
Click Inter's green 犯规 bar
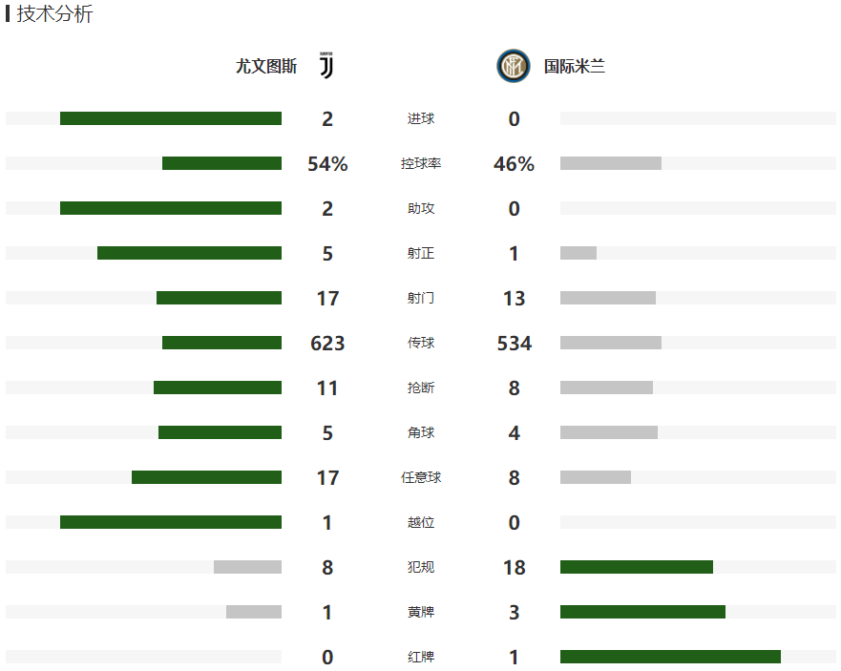pyautogui.click(x=637, y=567)
